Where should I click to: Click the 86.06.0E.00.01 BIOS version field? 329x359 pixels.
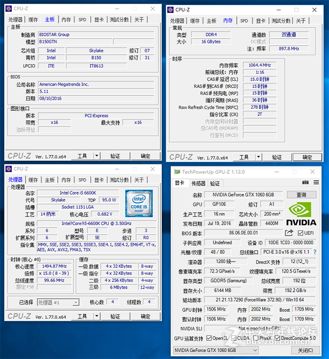pyautogui.click(x=244, y=233)
